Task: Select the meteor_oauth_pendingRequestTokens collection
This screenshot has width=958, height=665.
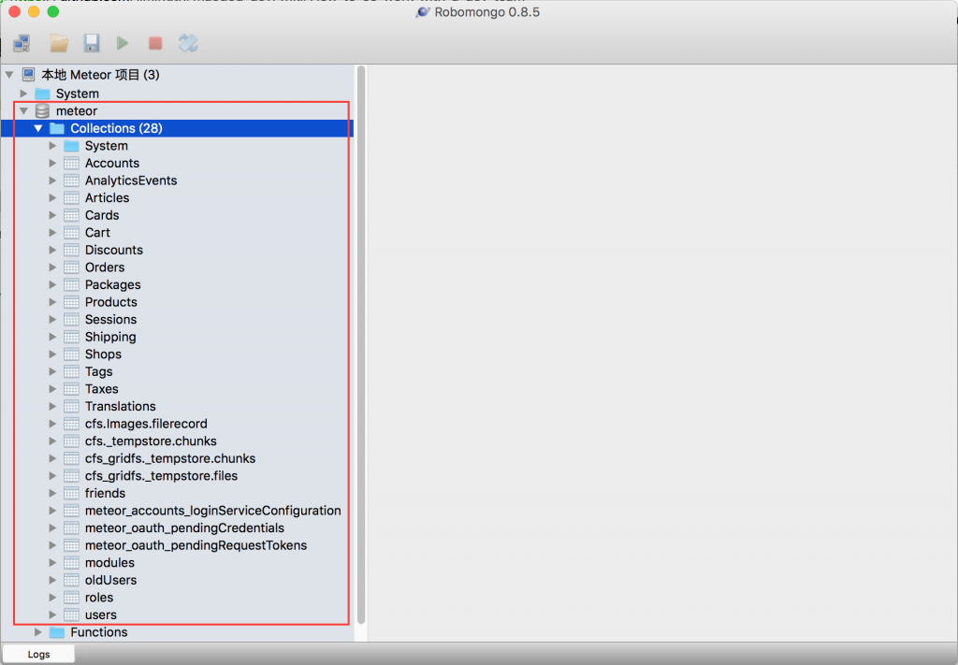Action: click(x=196, y=545)
